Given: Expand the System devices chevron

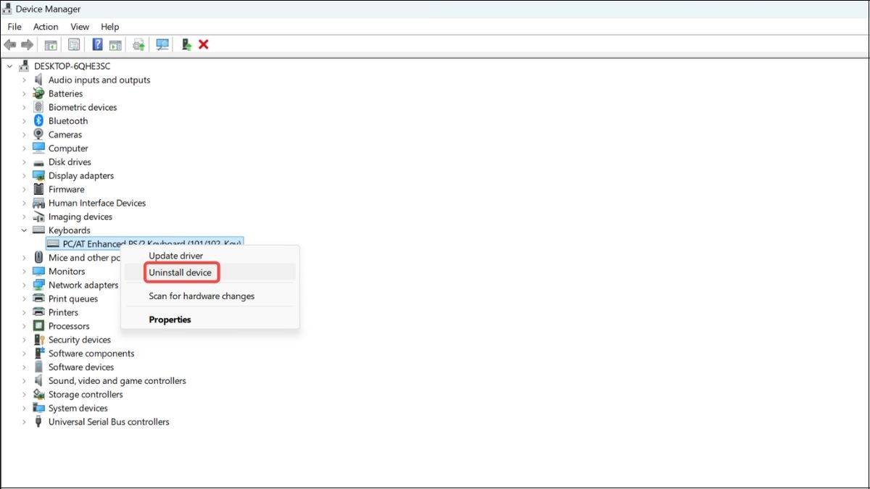Looking at the screenshot, I should click(x=24, y=409).
